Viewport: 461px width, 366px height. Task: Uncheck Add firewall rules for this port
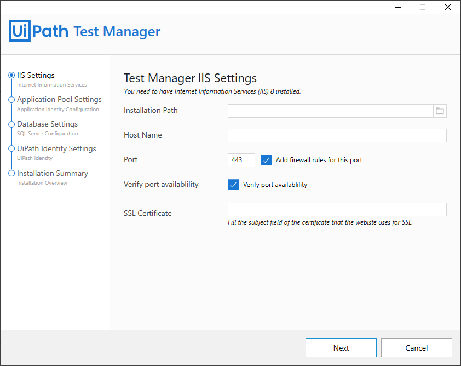coord(266,160)
